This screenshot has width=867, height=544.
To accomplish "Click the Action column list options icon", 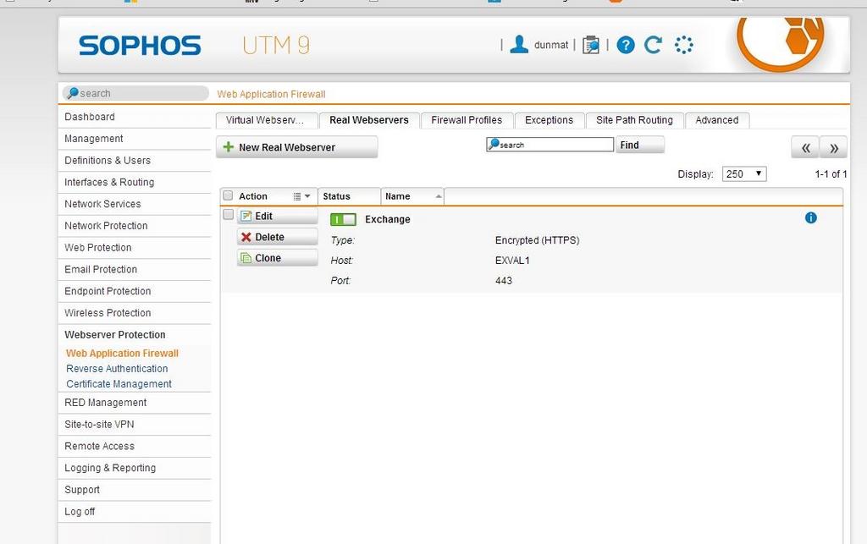I will coord(301,196).
